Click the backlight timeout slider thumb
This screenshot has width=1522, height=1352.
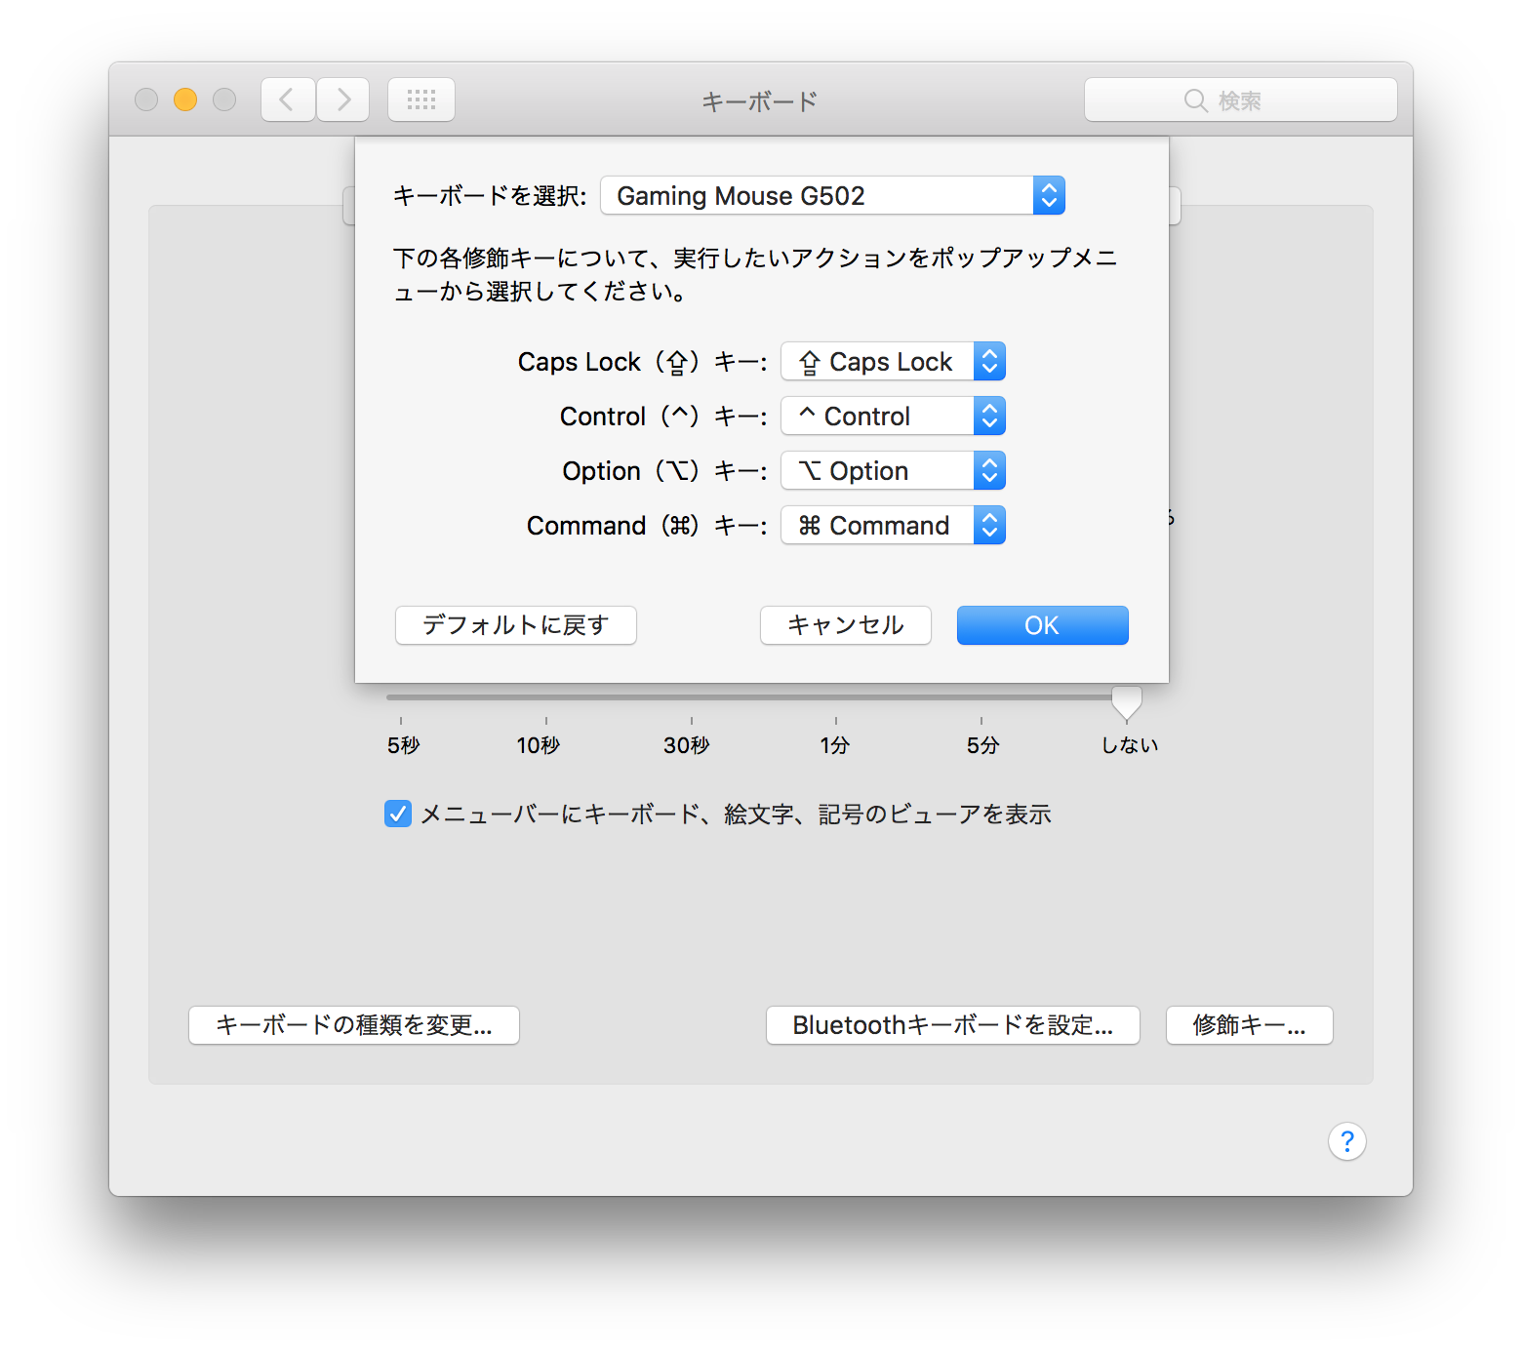(1127, 702)
